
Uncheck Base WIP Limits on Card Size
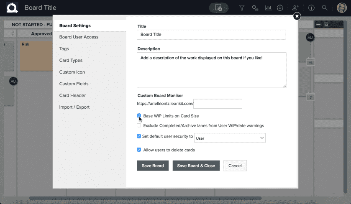click(x=139, y=116)
